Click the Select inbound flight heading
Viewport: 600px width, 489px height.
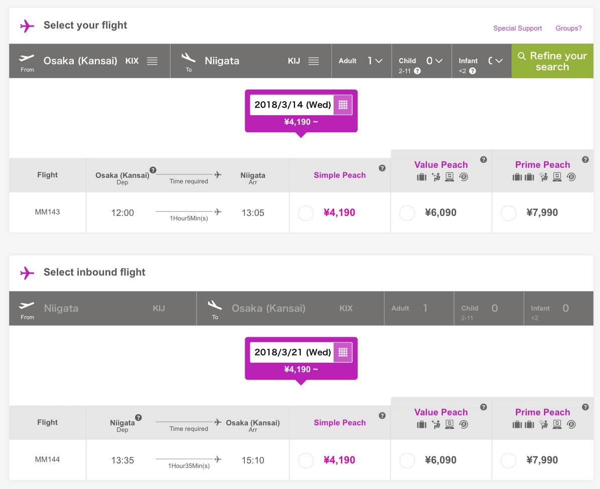coord(94,273)
